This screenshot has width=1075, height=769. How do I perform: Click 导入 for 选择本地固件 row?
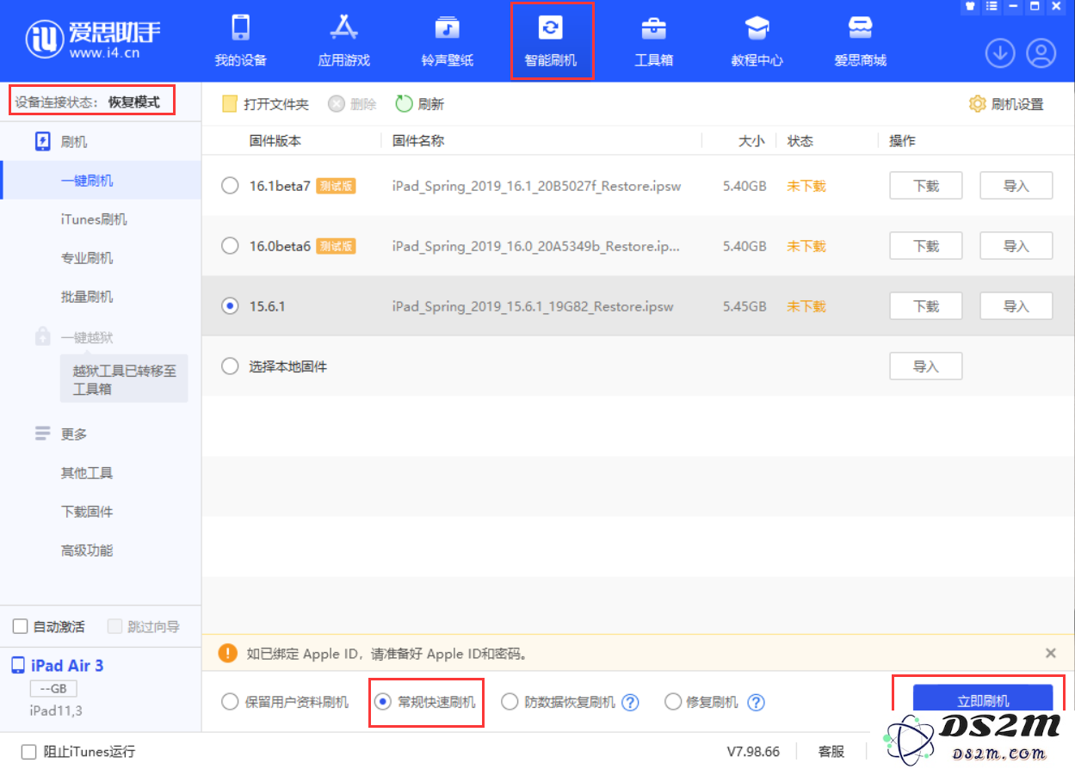click(x=926, y=366)
